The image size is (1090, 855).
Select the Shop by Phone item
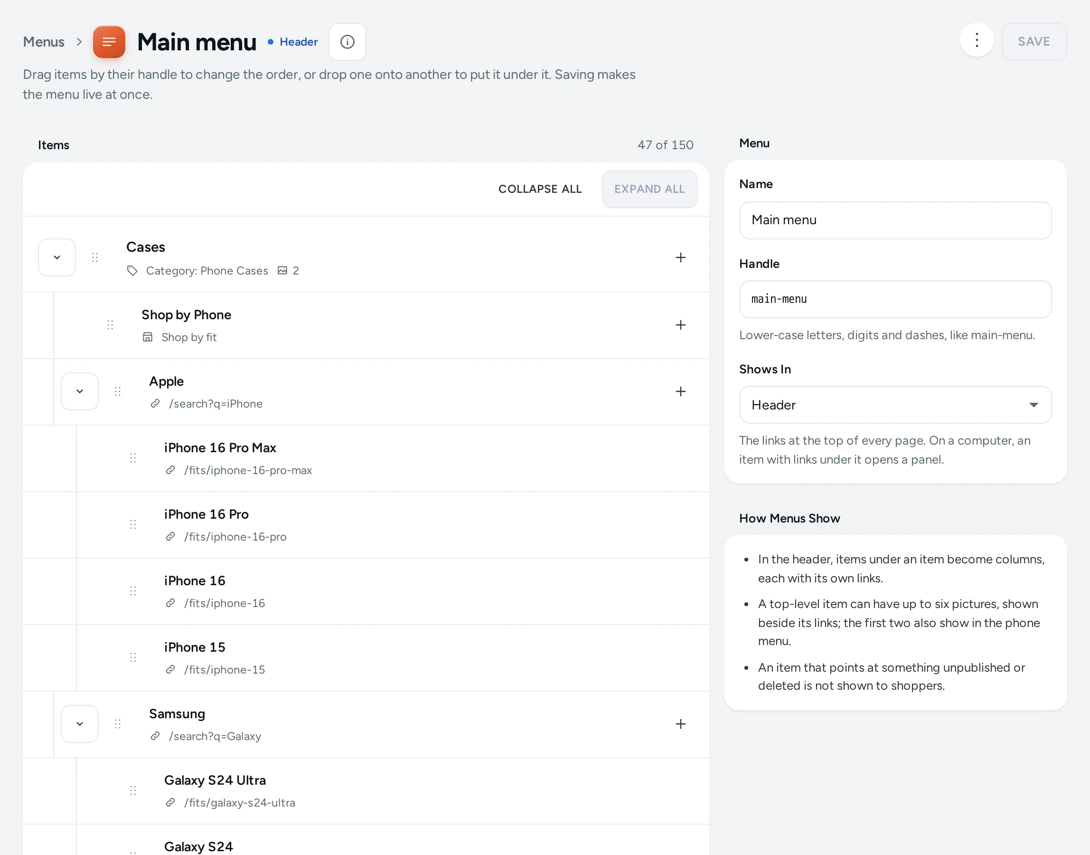point(186,315)
